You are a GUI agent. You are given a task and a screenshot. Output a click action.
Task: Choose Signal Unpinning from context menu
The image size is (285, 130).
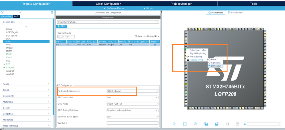198,53
